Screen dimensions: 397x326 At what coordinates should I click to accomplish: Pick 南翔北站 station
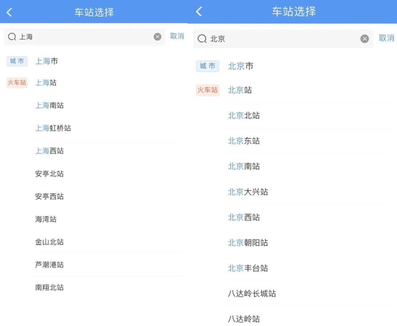pyautogui.click(x=49, y=287)
